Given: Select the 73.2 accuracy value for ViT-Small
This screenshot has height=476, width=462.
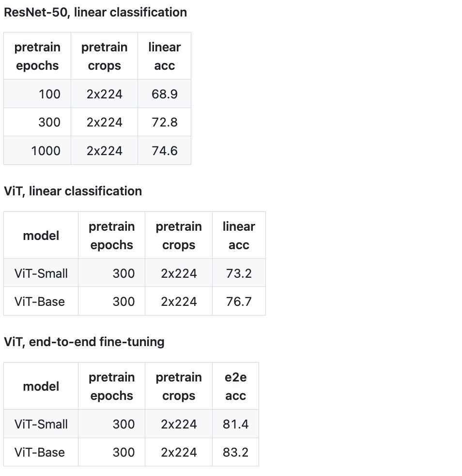Looking at the screenshot, I should (239, 273).
